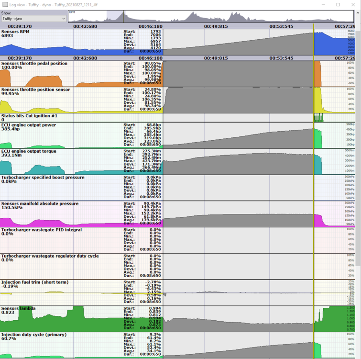
Task: Click the power value 385.4hp
Action: tap(11, 129)
